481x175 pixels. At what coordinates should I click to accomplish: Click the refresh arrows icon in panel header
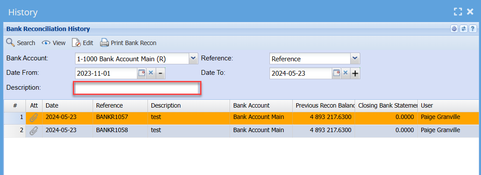(x=463, y=29)
